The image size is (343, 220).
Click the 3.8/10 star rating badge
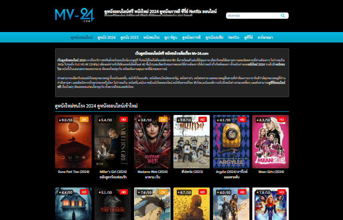coord(145,120)
